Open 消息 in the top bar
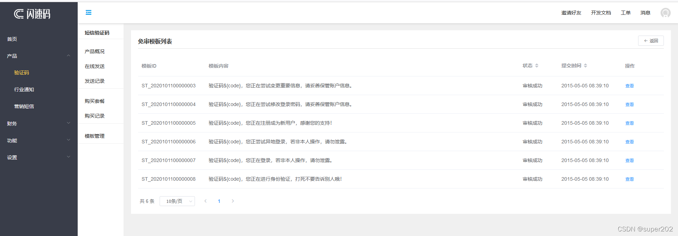Image resolution: width=678 pixels, height=236 pixels. pos(645,13)
